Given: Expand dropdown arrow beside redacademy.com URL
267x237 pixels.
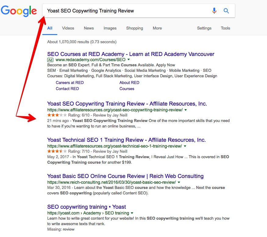Looking at the screenshot, I should point(129,60).
